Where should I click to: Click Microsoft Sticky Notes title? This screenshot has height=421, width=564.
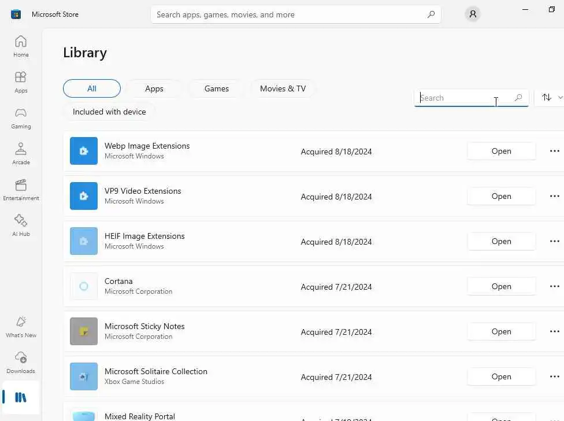pos(144,326)
